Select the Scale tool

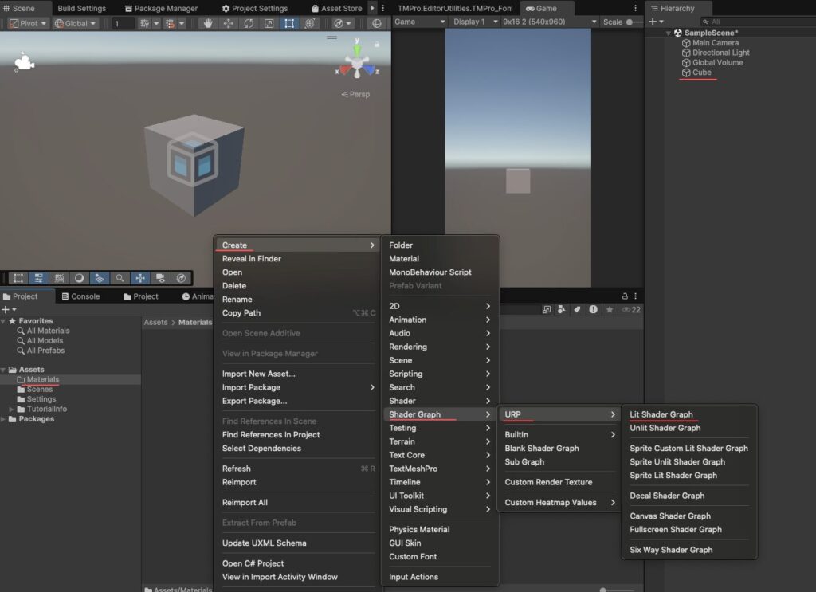click(268, 23)
